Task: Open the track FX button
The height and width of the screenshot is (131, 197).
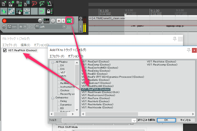Action: point(68,21)
